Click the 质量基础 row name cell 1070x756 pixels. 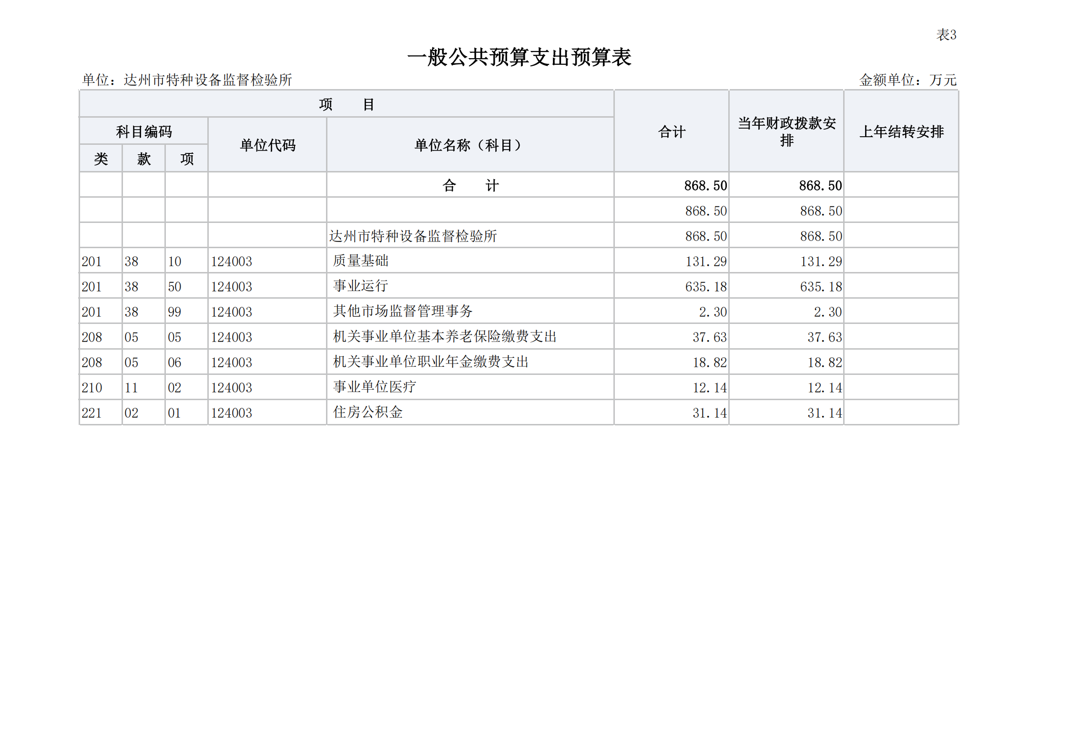[x=361, y=261]
